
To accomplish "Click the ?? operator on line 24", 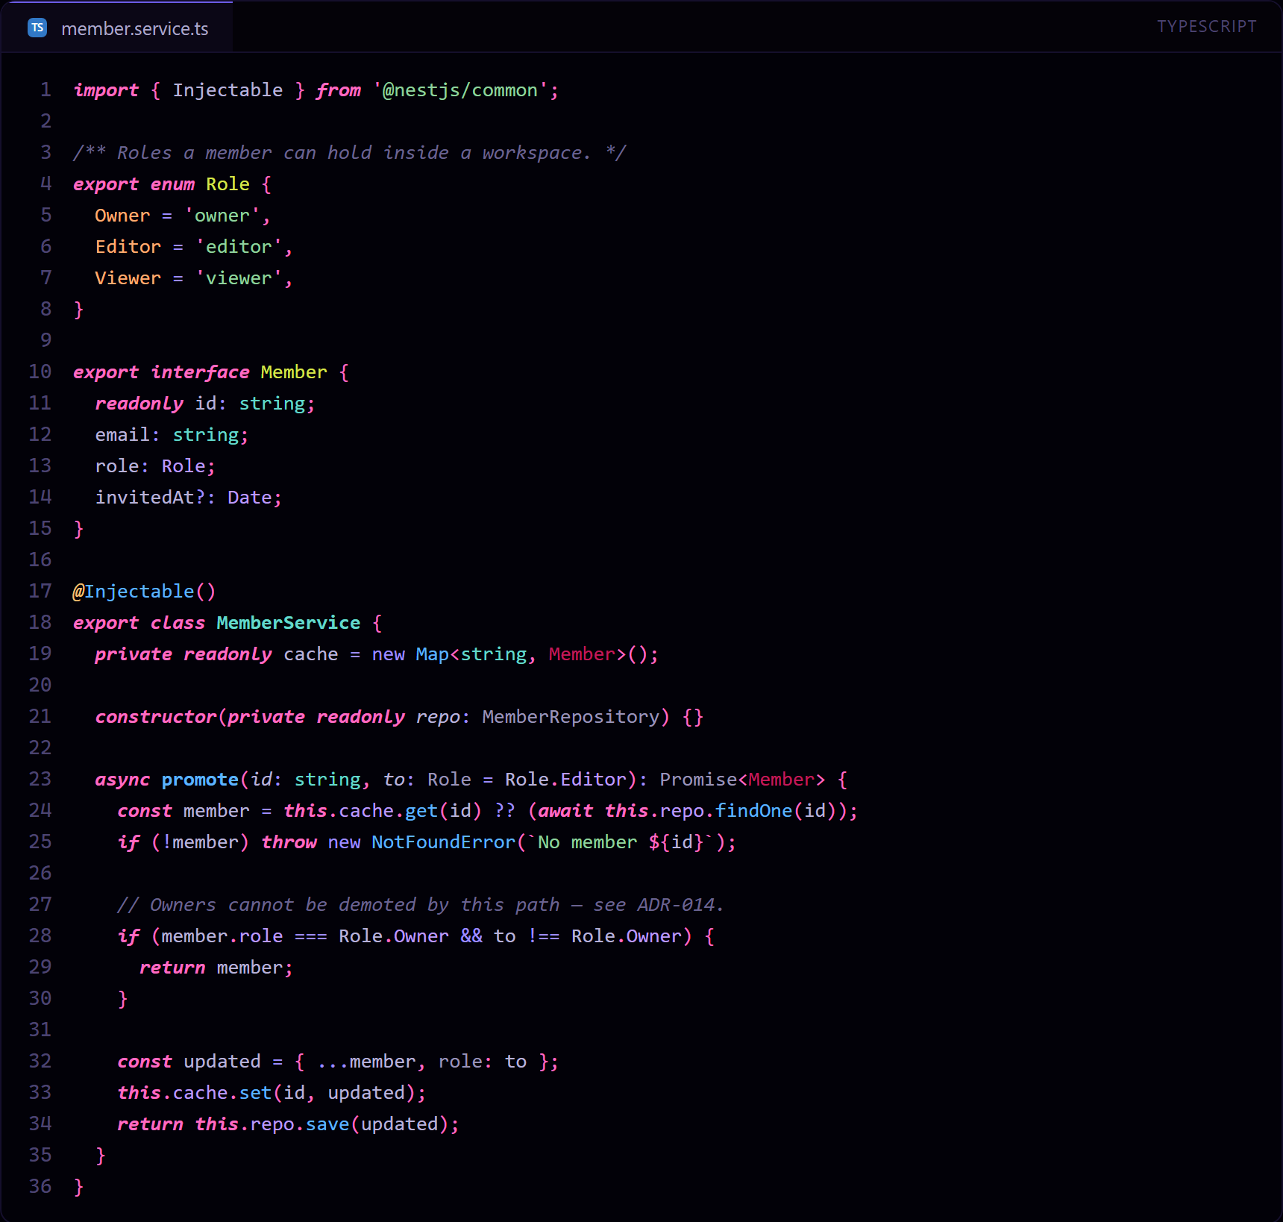I will coord(504,811).
